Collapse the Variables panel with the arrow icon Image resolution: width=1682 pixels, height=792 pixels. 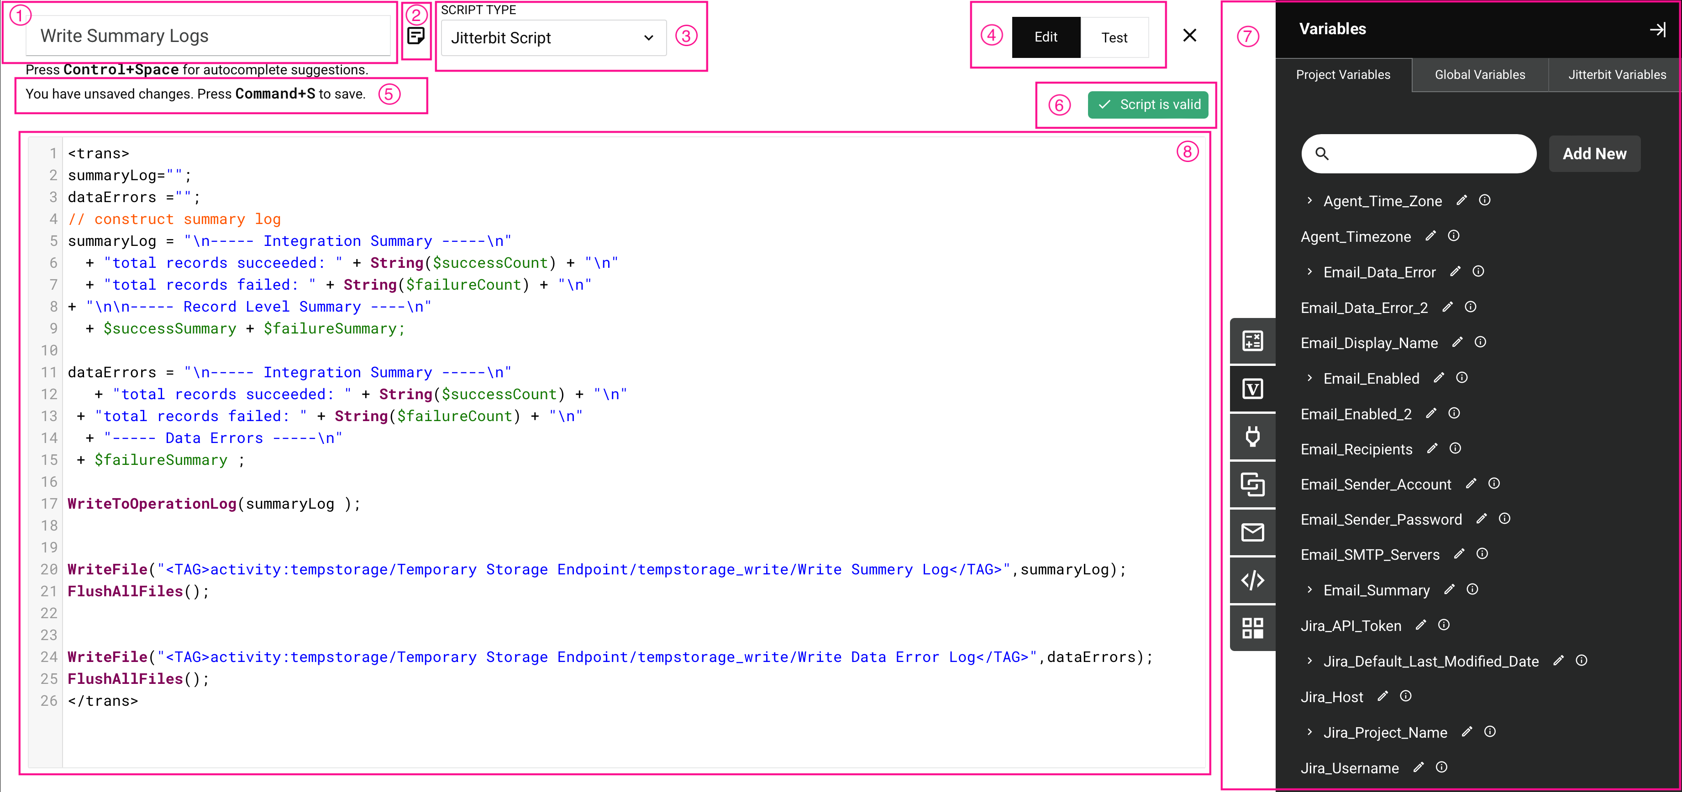(x=1658, y=29)
